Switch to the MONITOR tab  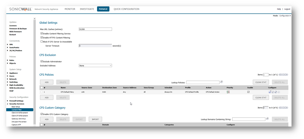coord(70,9)
